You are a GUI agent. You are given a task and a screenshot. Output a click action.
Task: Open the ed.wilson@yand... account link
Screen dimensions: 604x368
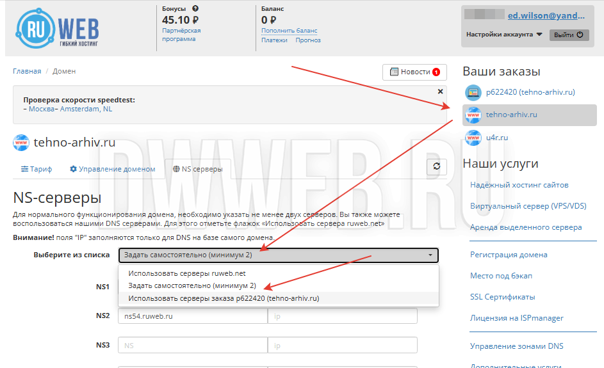coord(546,15)
